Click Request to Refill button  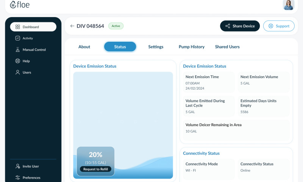pos(95,169)
